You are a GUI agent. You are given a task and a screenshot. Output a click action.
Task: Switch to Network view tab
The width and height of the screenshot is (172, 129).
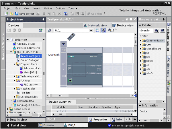coord(95,25)
